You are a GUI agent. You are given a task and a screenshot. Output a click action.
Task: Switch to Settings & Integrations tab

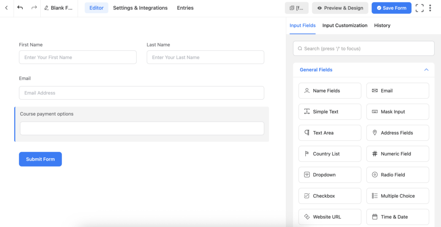pyautogui.click(x=140, y=8)
